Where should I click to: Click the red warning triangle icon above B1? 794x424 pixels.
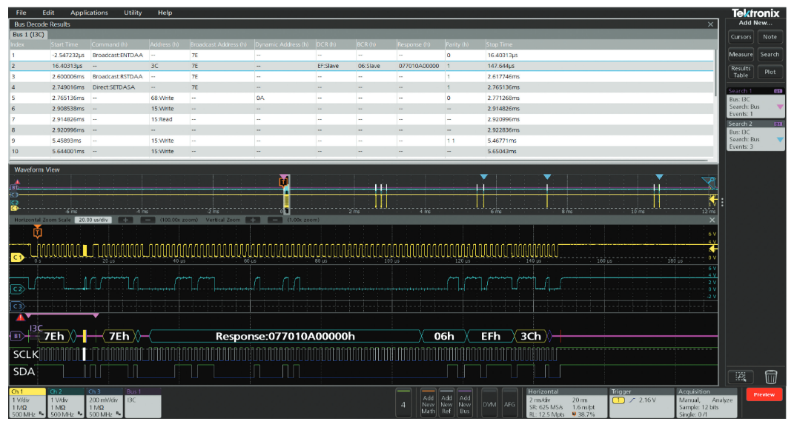tap(20, 318)
